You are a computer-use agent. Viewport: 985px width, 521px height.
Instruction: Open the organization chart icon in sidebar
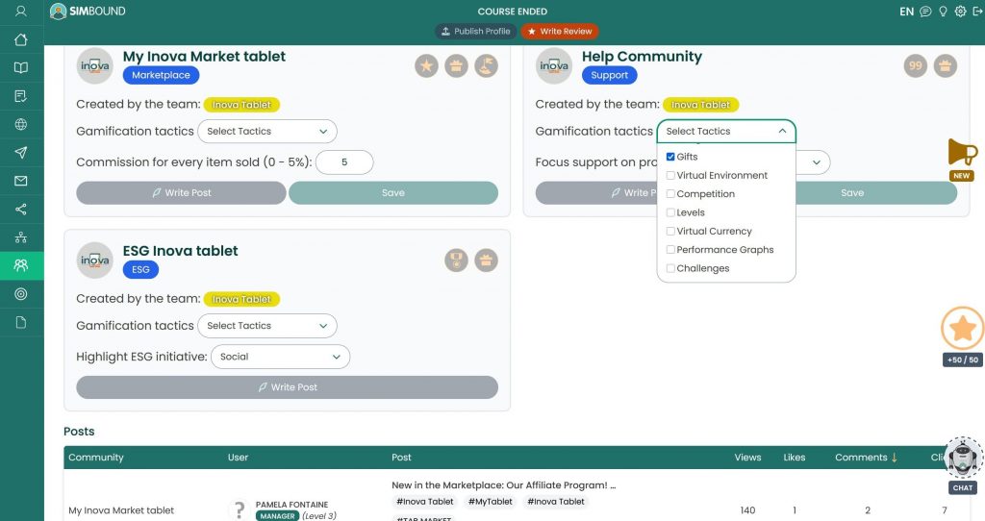pyautogui.click(x=21, y=237)
